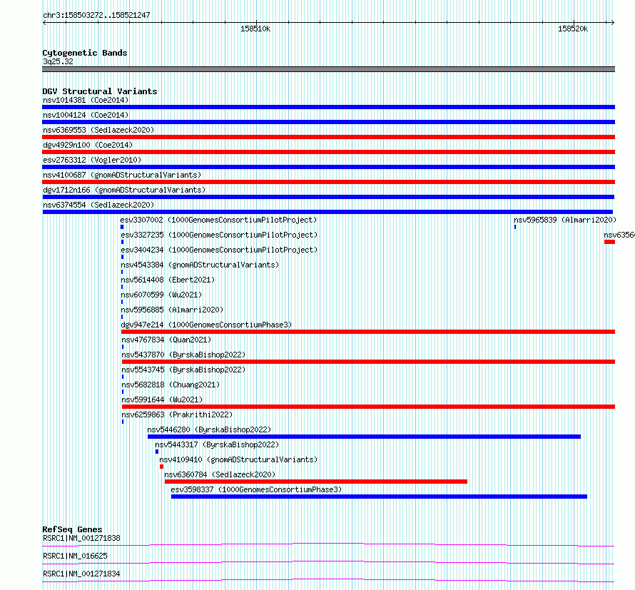Click the 158520k ruler position label

tap(573, 29)
